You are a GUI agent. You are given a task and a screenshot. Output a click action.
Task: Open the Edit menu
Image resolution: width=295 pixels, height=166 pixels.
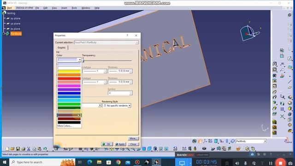pos(45,8)
